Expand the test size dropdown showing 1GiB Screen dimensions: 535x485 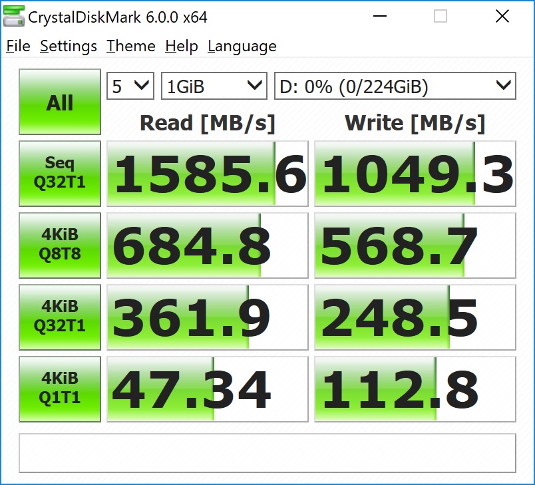[214, 86]
